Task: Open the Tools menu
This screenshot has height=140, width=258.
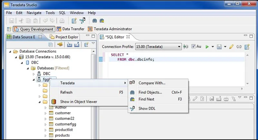Action: [x=50, y=13]
